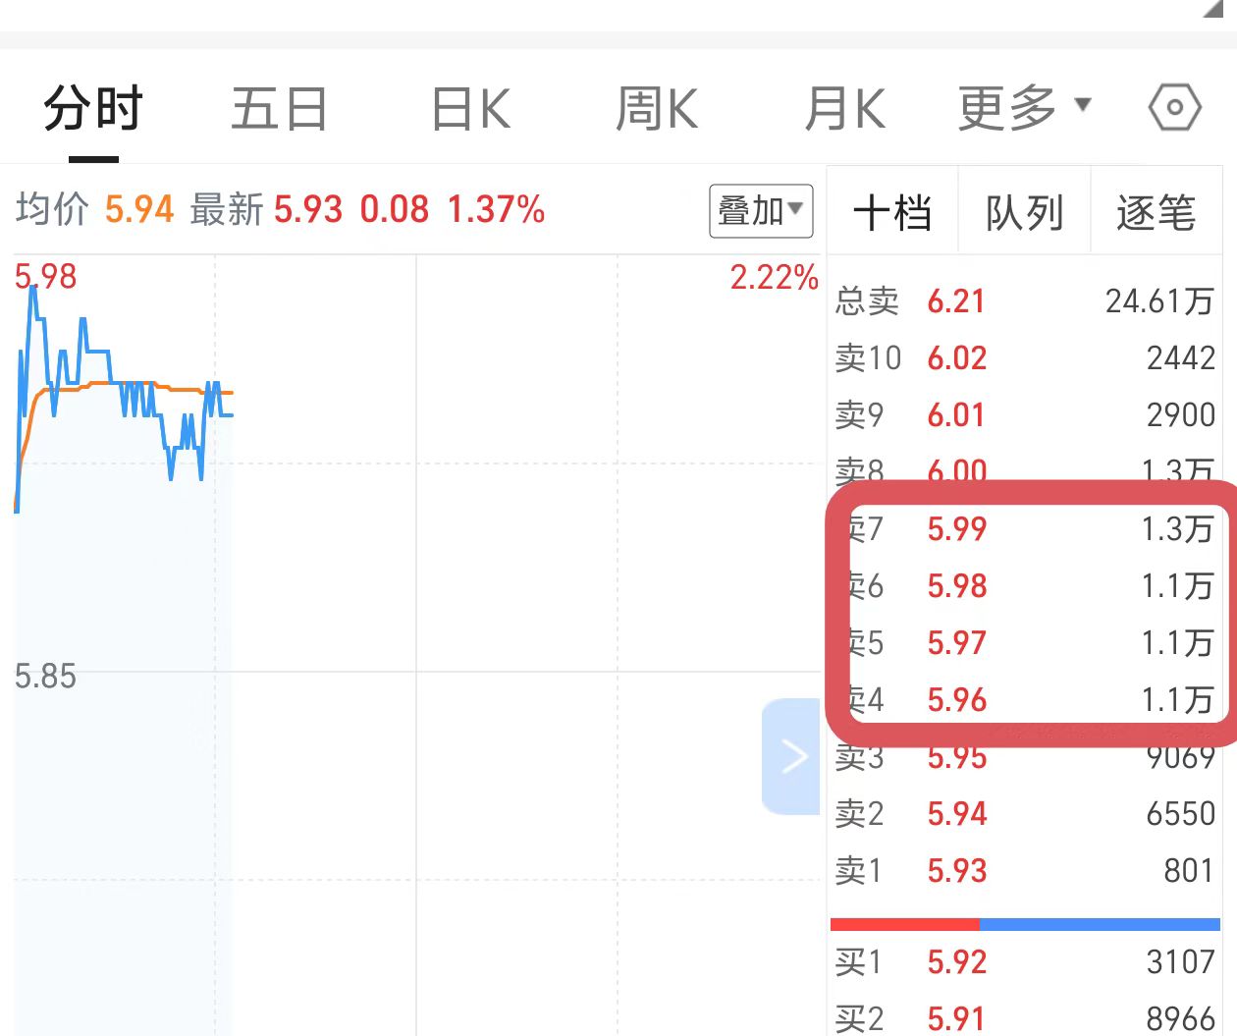Select the 十档 order book tab
The image size is (1237, 1036).
point(892,211)
